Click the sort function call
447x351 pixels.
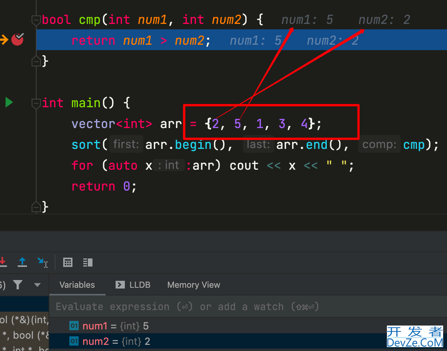coord(86,145)
